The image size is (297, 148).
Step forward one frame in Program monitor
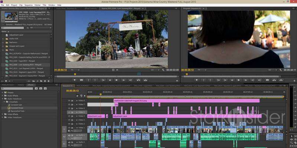coord(245,80)
